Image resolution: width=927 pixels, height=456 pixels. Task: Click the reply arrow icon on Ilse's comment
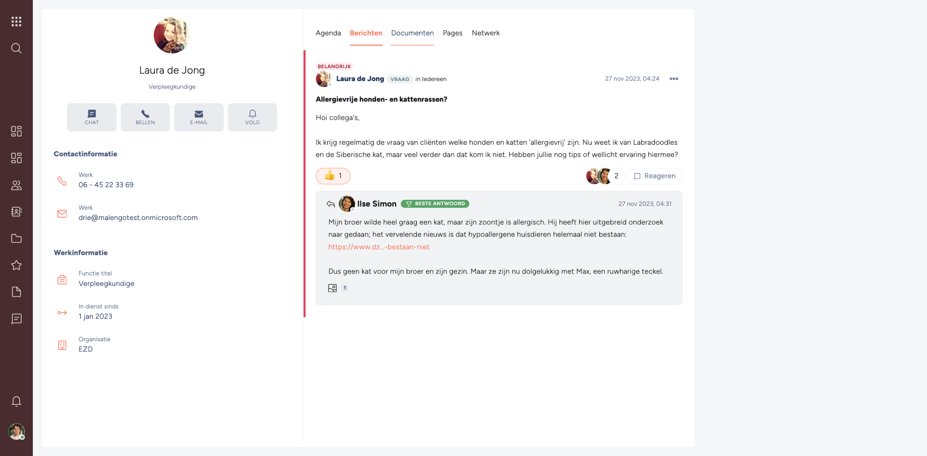pyautogui.click(x=331, y=204)
